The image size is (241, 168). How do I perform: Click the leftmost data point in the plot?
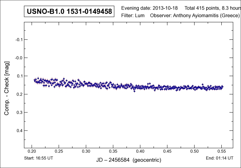coord(35,80)
